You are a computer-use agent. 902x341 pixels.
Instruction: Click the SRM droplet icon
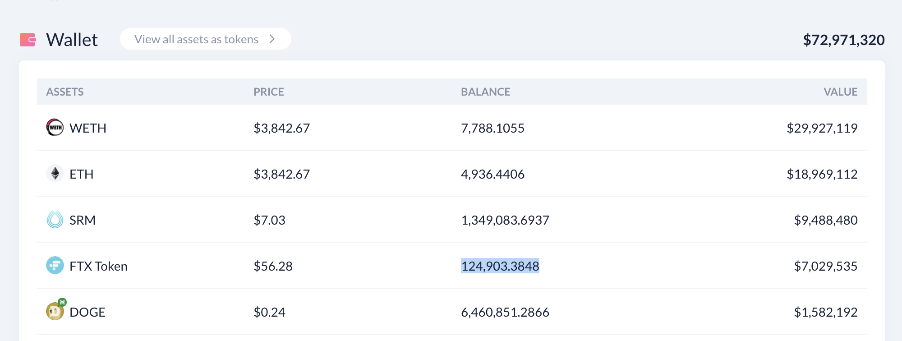[x=55, y=220]
